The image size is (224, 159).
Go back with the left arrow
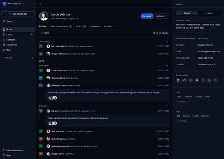click(40, 4)
